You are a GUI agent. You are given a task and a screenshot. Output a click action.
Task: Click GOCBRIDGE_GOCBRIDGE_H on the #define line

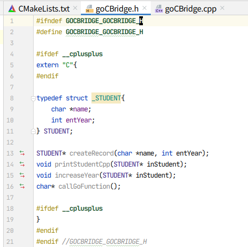coord(105,32)
